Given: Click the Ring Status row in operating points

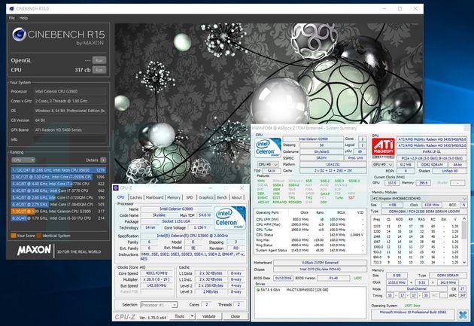Looking at the screenshot, I should click(310, 245).
